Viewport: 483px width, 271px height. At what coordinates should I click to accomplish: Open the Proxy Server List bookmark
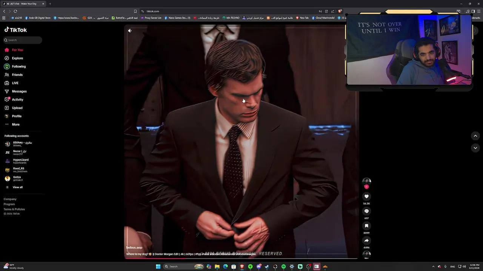point(151,18)
